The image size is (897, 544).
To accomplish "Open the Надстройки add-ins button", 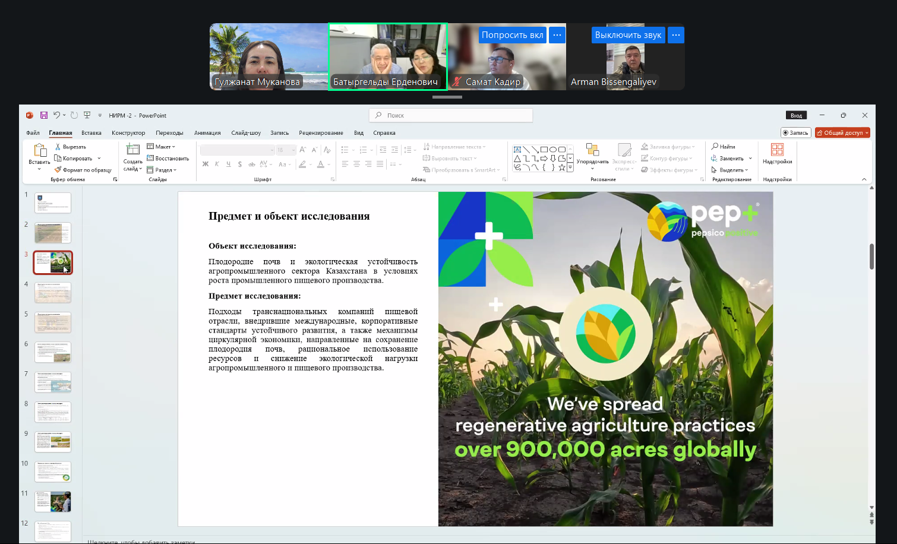I will pos(777,154).
